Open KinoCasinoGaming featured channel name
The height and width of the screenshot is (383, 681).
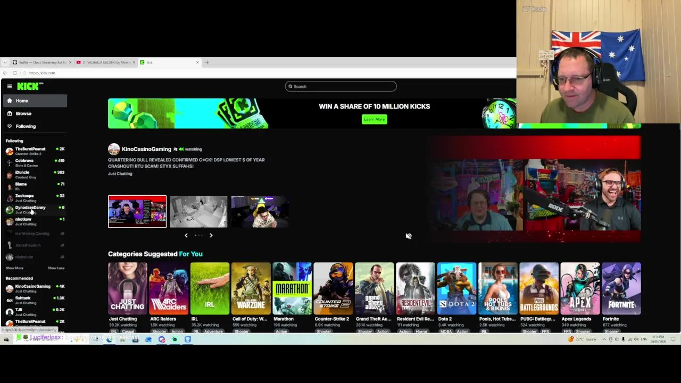[x=146, y=149]
